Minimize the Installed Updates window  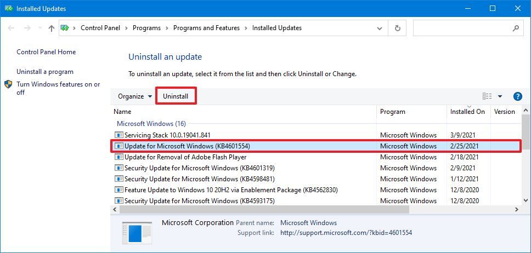click(x=468, y=8)
